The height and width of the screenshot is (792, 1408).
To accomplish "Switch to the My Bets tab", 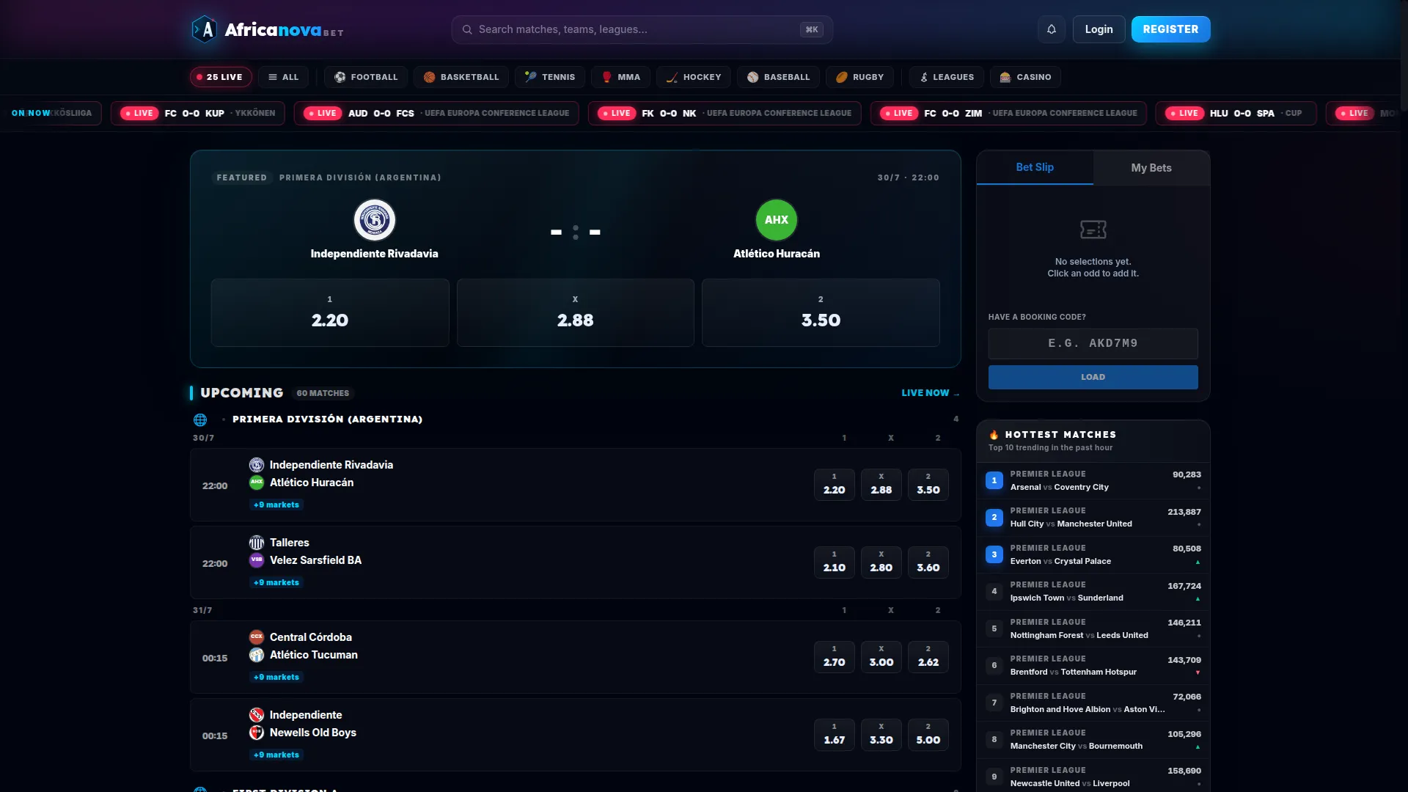I will [x=1151, y=168].
